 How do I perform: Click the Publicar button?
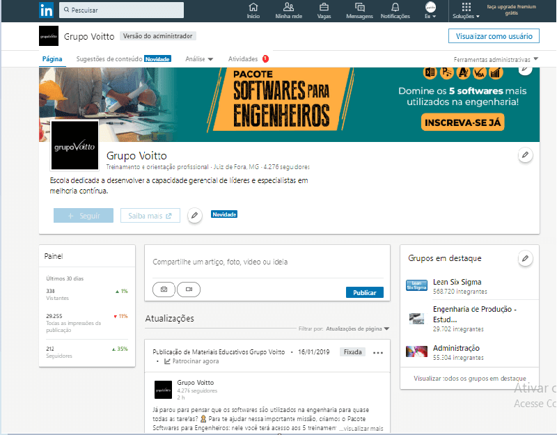coord(364,292)
